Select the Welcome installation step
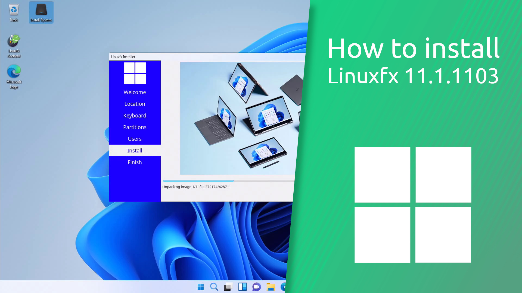The height and width of the screenshot is (293, 522). [135, 92]
